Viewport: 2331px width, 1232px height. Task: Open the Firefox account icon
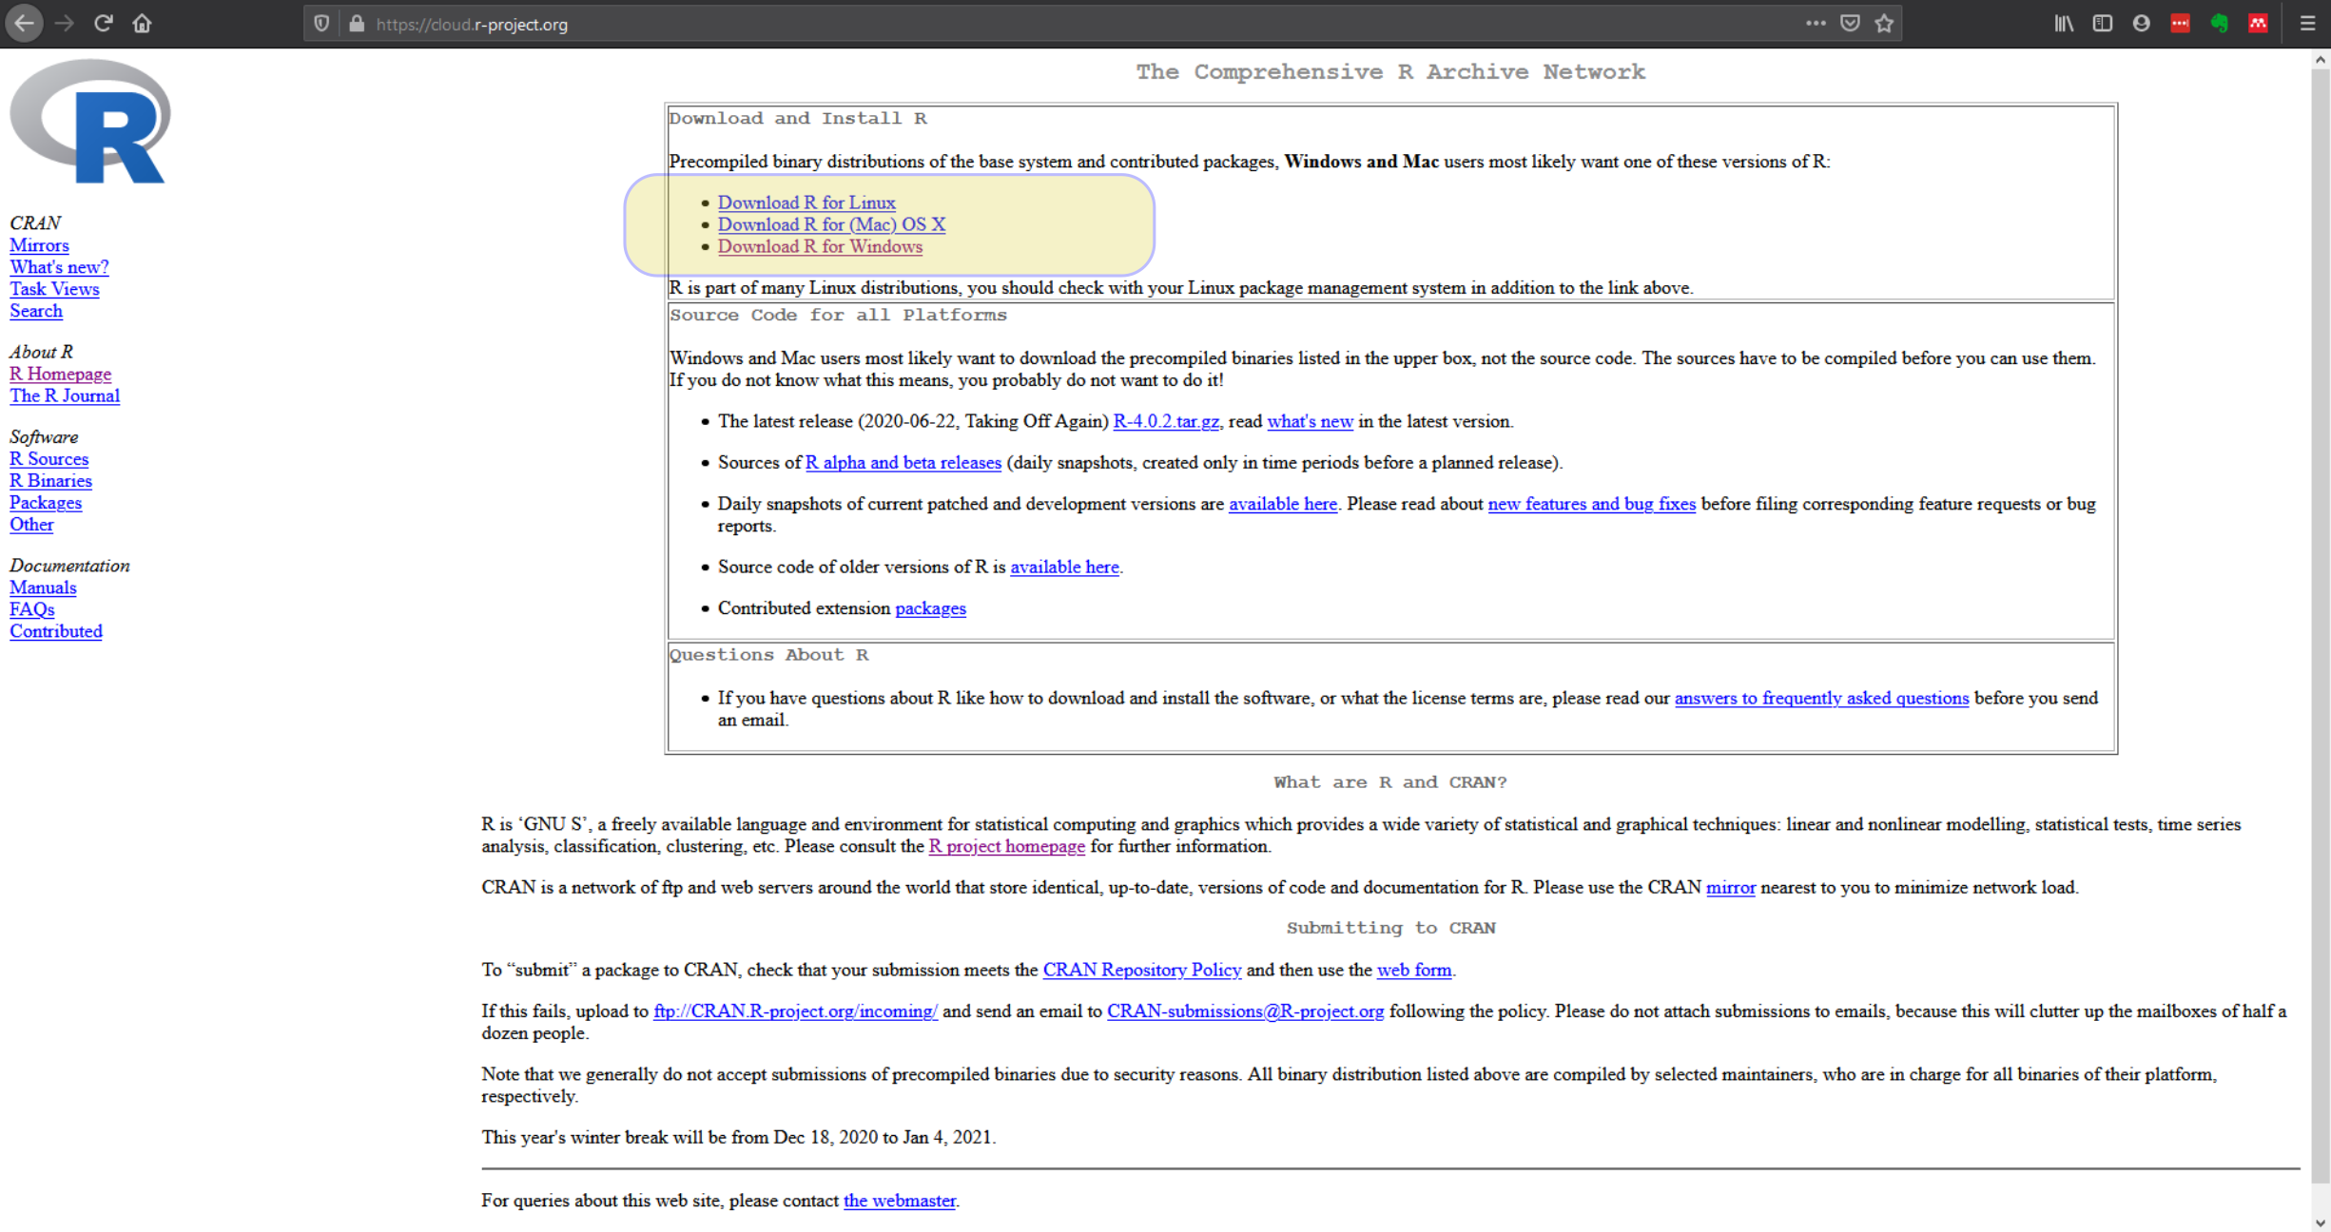coord(2142,23)
